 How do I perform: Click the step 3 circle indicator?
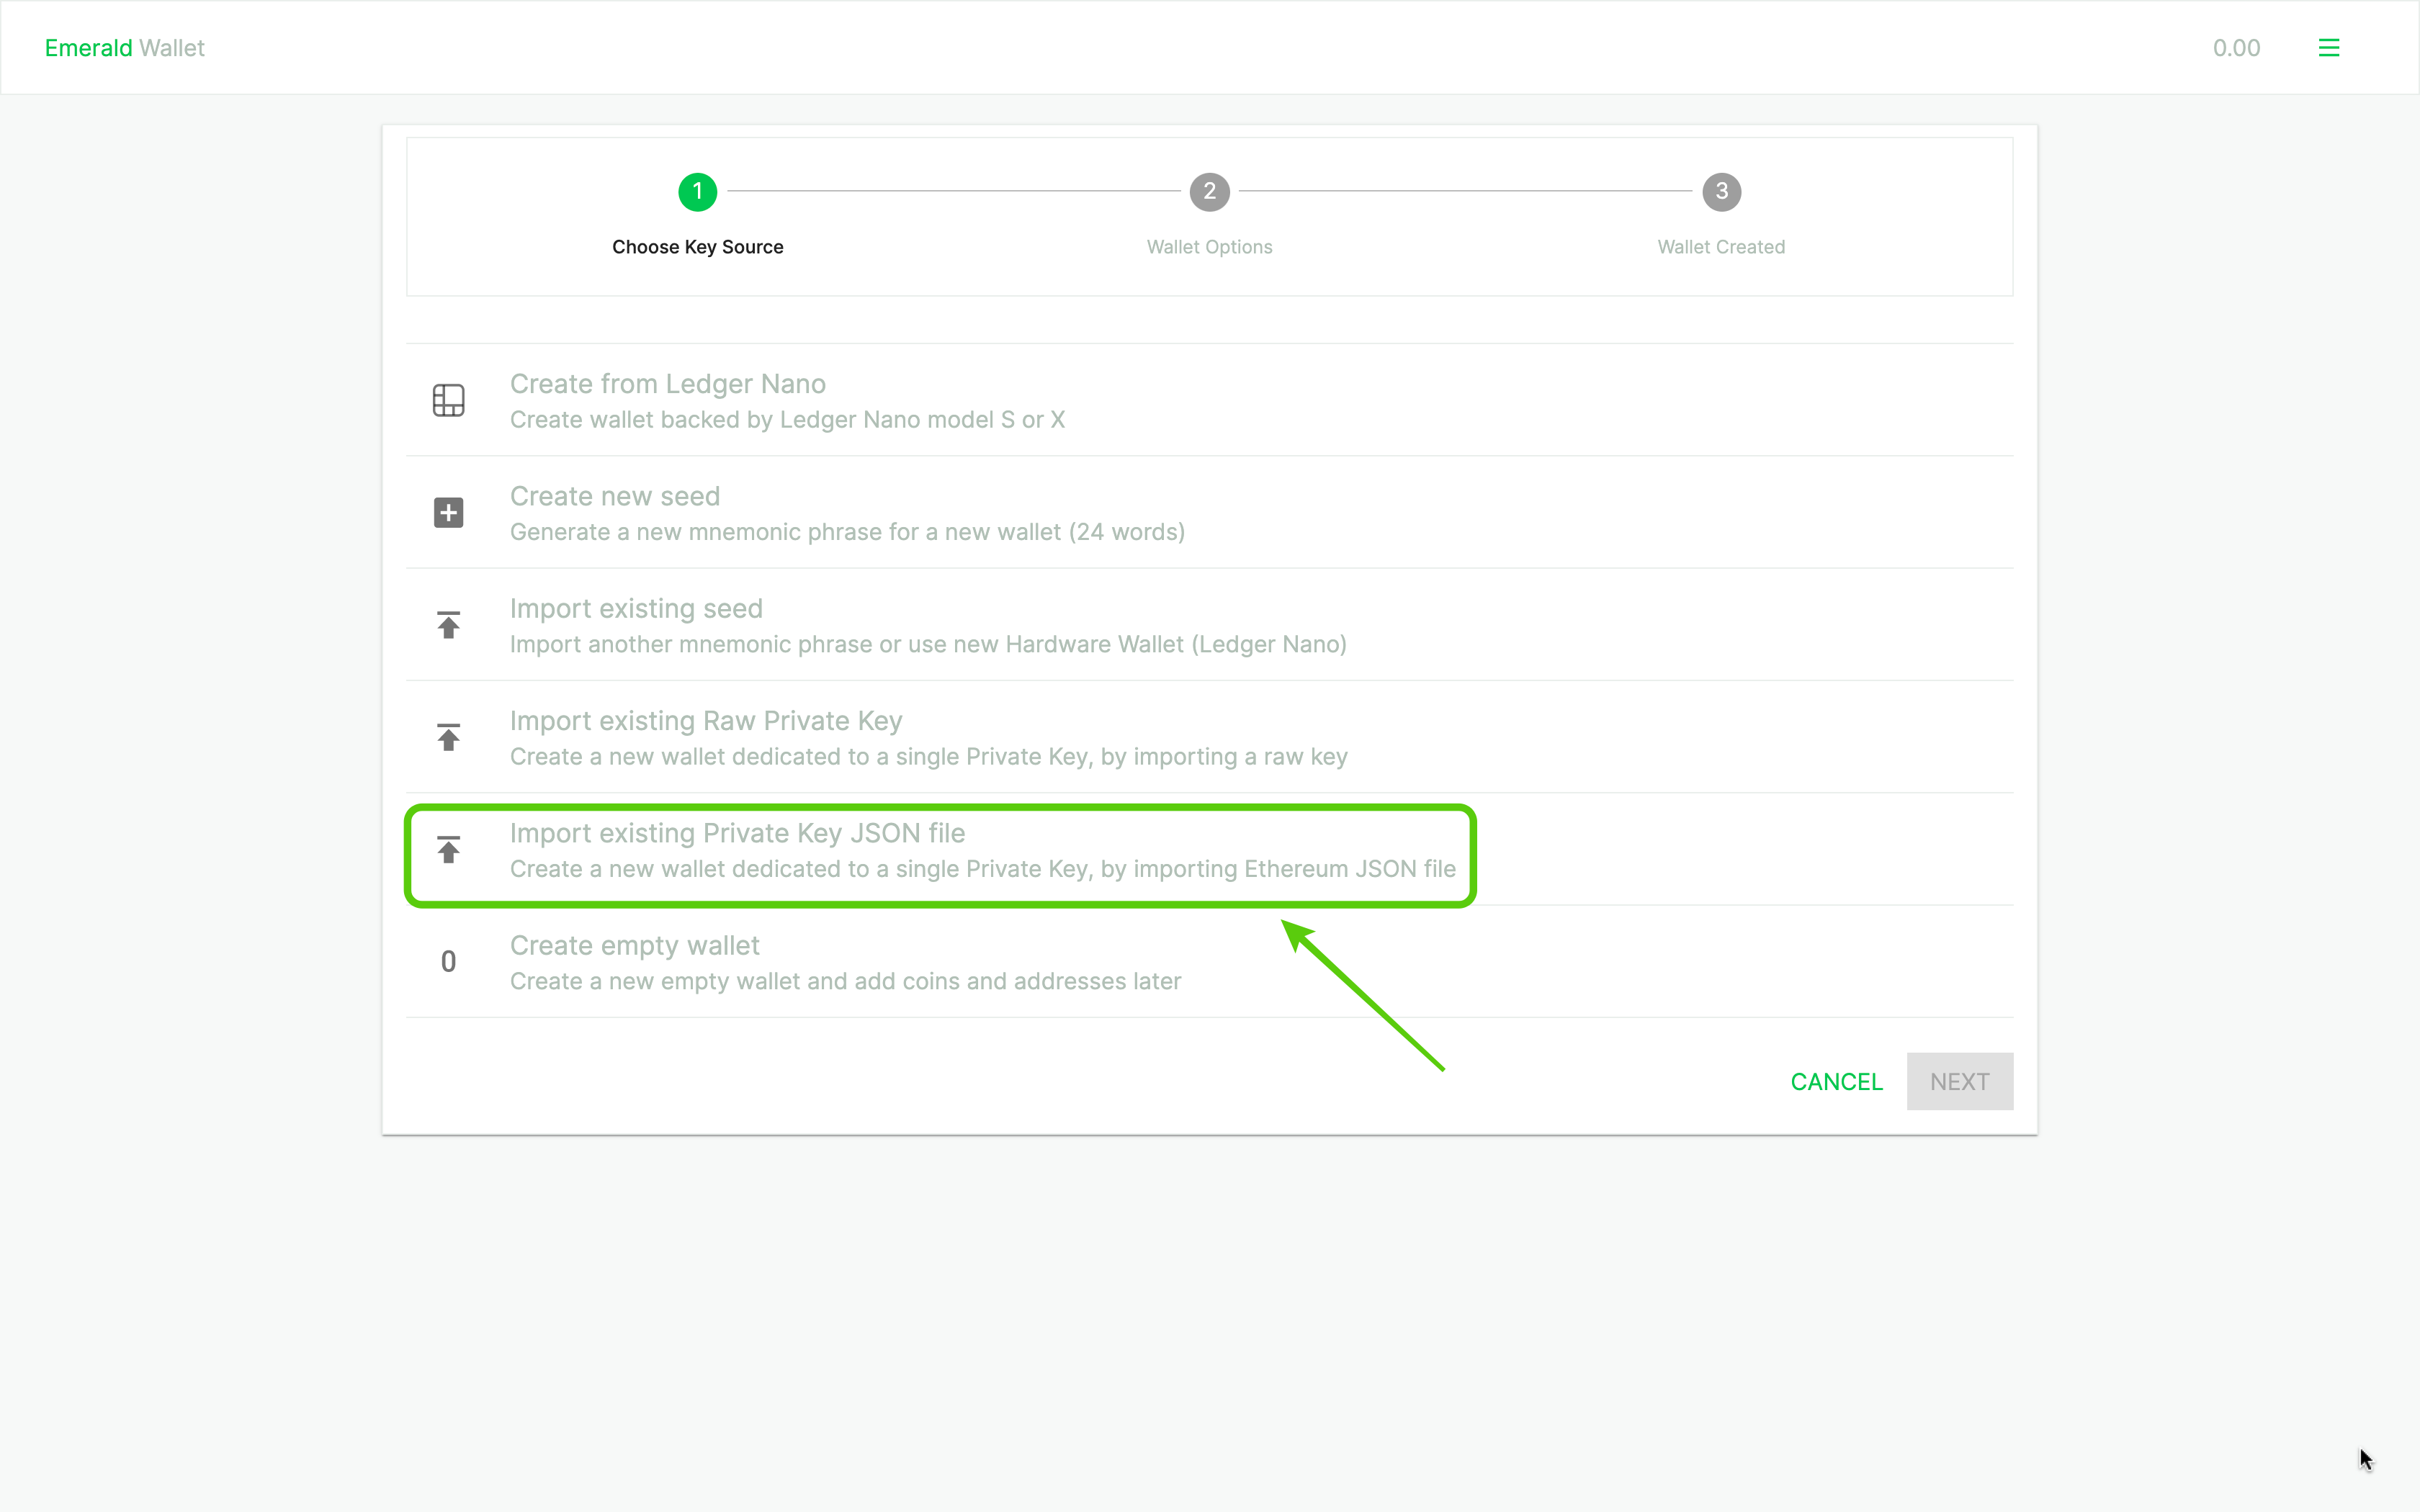coord(1721,191)
